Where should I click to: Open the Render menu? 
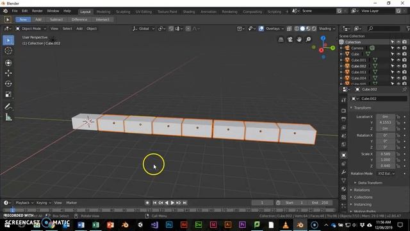pyautogui.click(x=37, y=11)
